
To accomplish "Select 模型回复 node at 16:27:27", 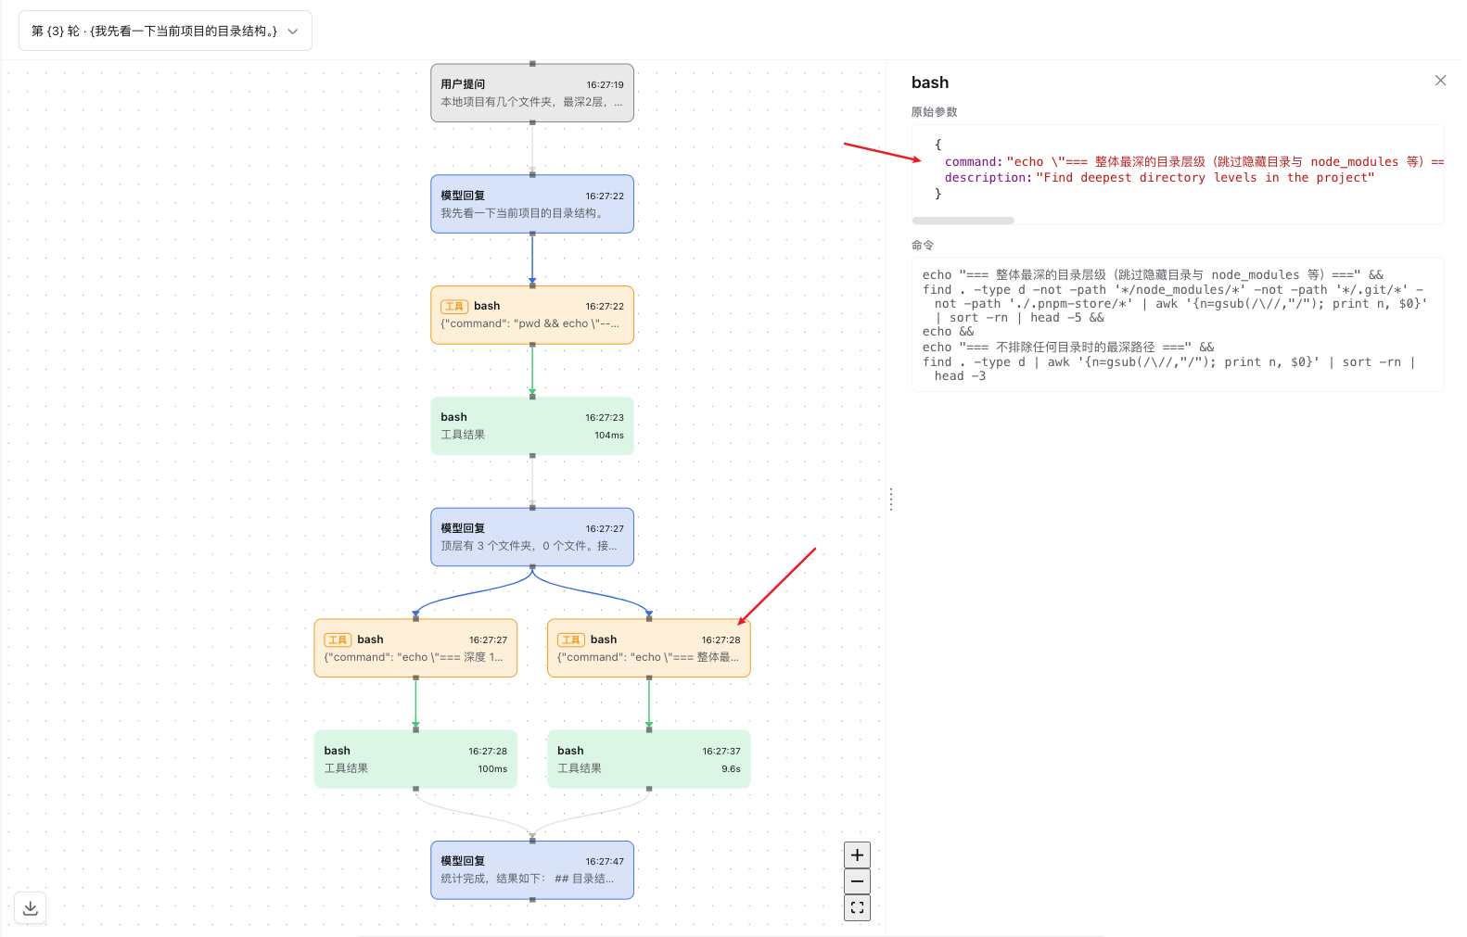I will tap(532, 537).
